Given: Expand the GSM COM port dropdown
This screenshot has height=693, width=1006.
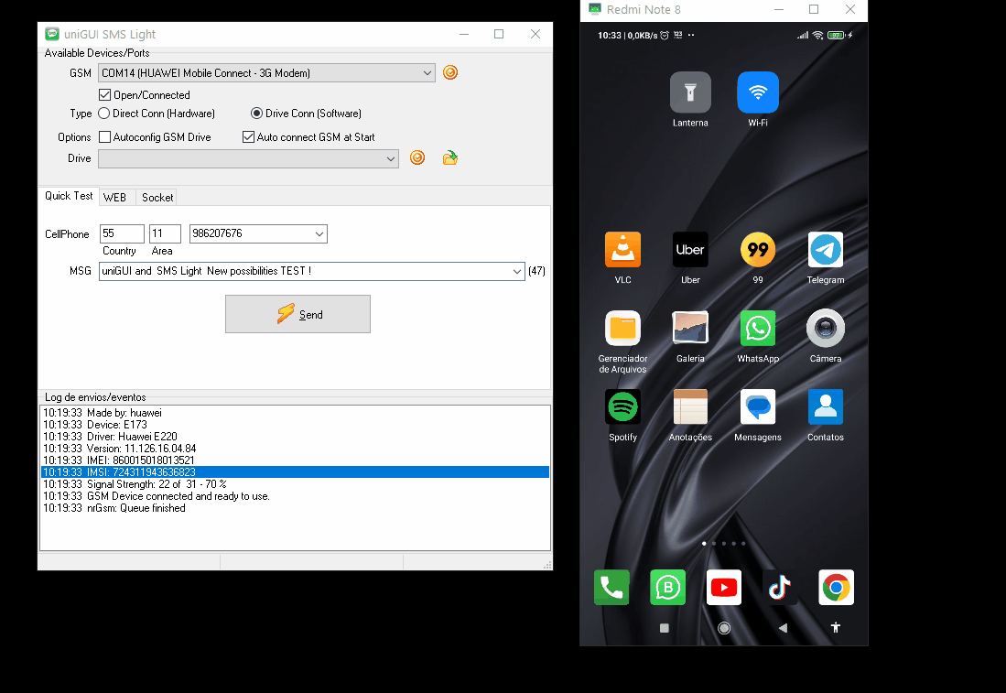Looking at the screenshot, I should tap(427, 73).
